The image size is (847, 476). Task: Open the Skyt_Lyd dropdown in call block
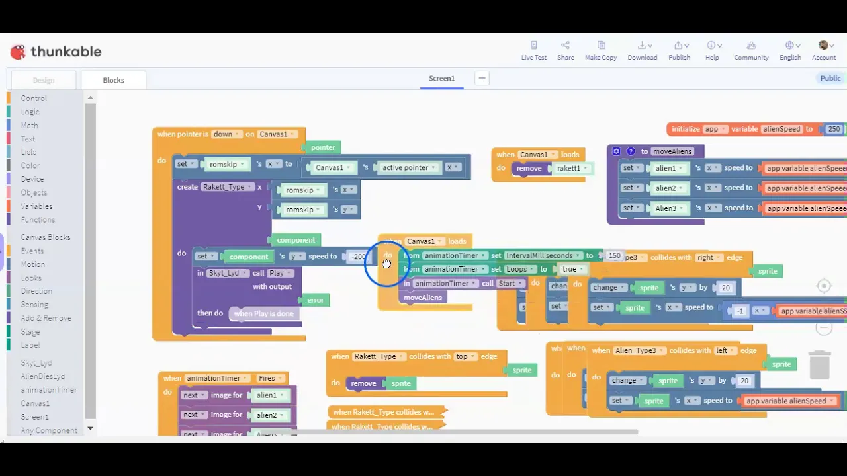[228, 273]
